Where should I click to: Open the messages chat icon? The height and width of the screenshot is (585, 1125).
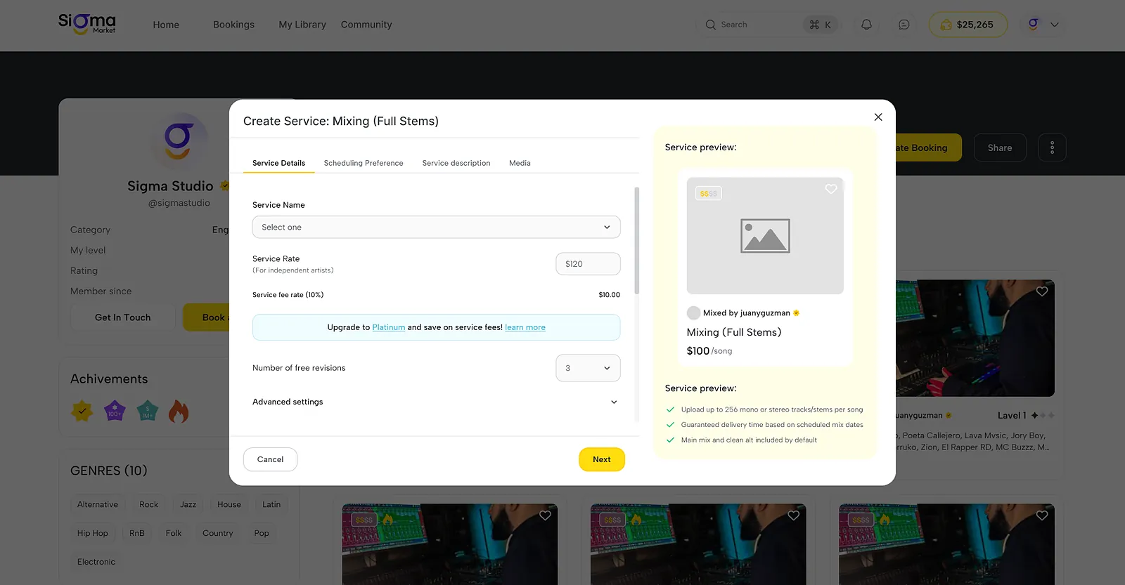904,25
